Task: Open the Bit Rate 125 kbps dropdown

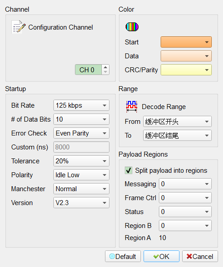Action: coord(81,105)
